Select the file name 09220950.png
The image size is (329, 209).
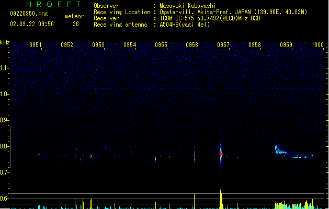click(29, 14)
